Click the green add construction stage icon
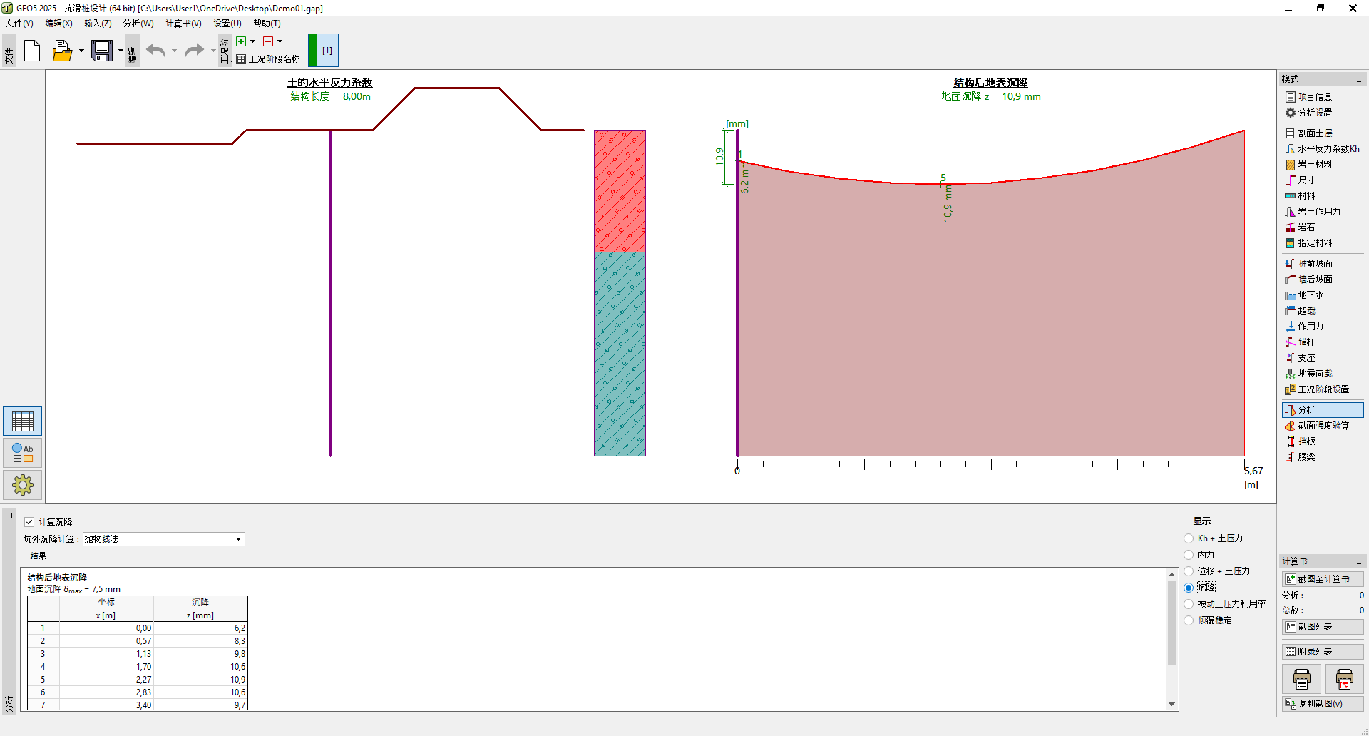This screenshot has height=736, width=1369. (x=241, y=41)
